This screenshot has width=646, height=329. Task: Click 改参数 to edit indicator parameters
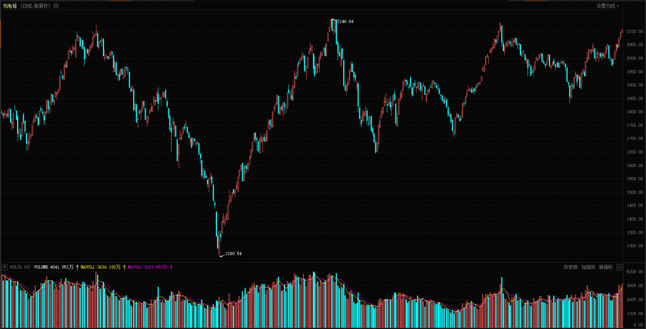click(x=570, y=267)
